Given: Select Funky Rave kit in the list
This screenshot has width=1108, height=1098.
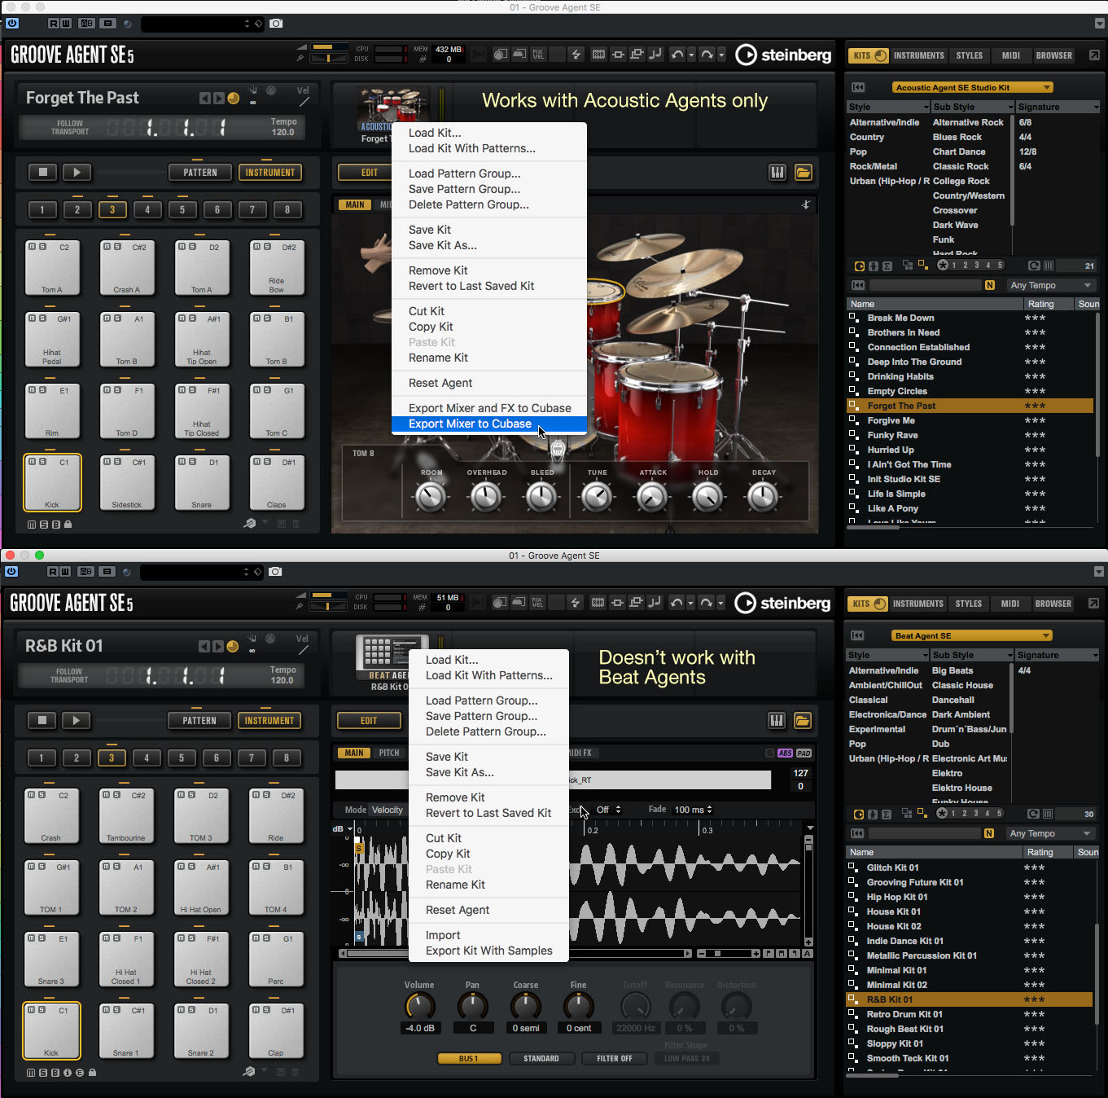Looking at the screenshot, I should [x=970, y=435].
